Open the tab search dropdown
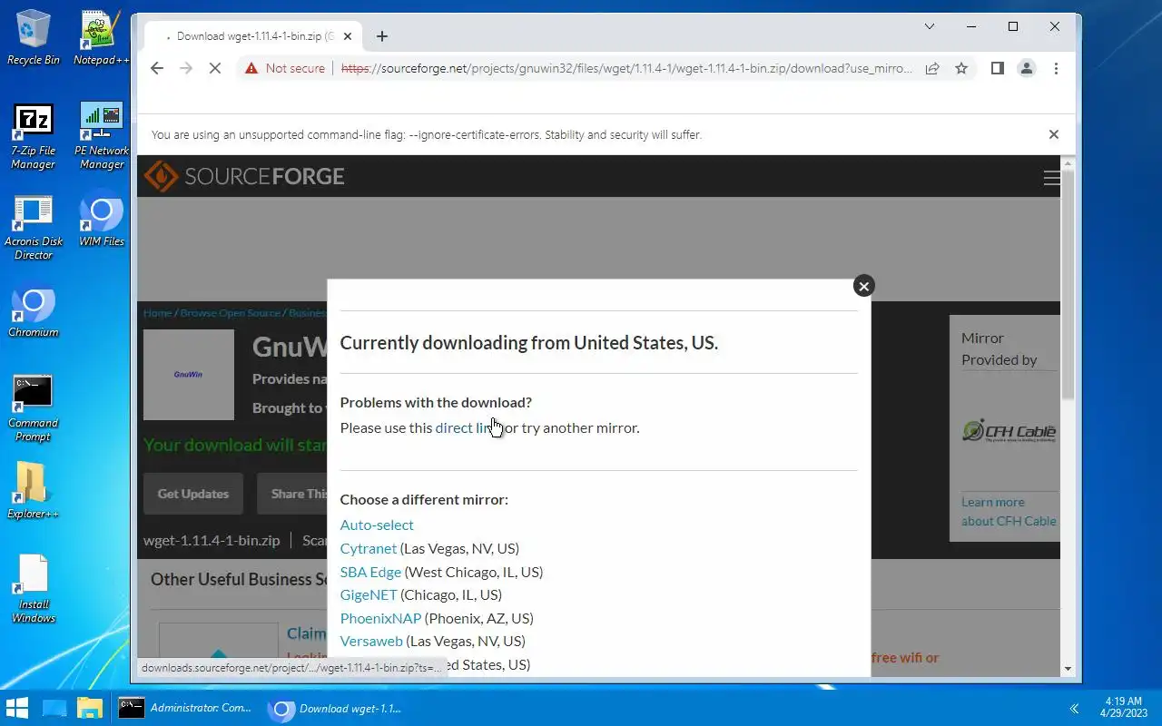Viewport: 1162px width, 726px height. click(930, 26)
